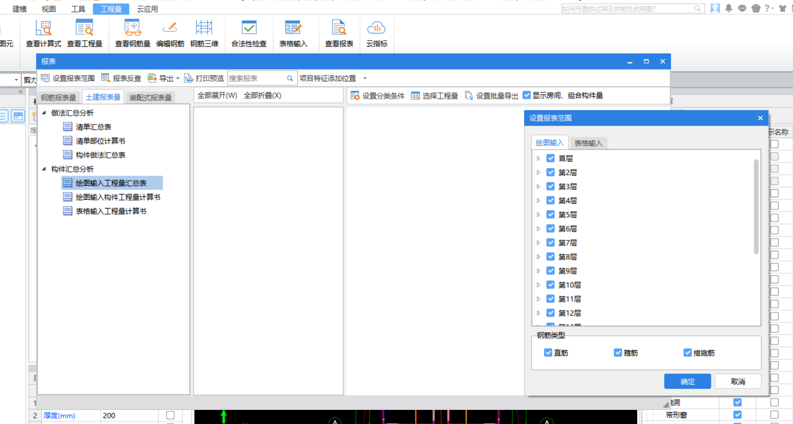Click 设置报表范围 in the report toolbar
The width and height of the screenshot is (793, 424).
point(68,78)
